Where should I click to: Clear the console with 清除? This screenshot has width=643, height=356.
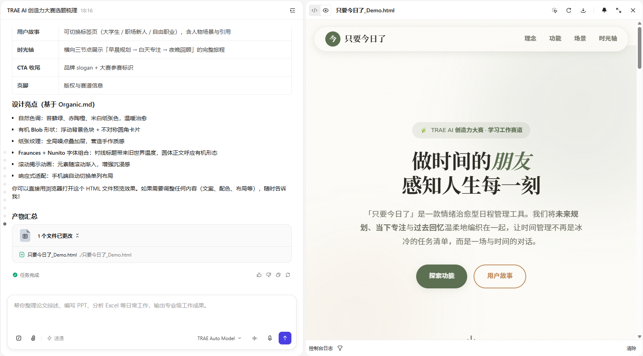click(631, 348)
